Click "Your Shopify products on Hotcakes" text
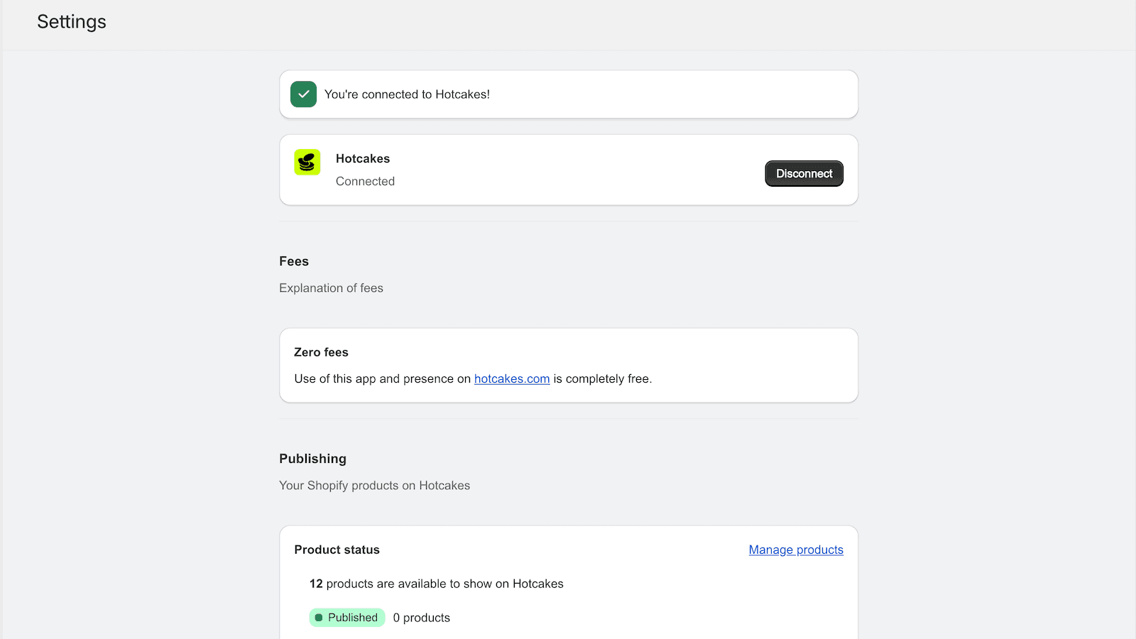This screenshot has height=639, width=1136. coord(374,486)
